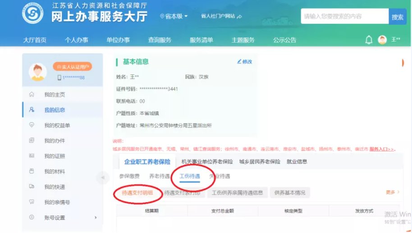Image resolution: width=412 pixels, height=233 pixels.
Task: Click 修改 to edit basic info
Action: [x=244, y=62]
